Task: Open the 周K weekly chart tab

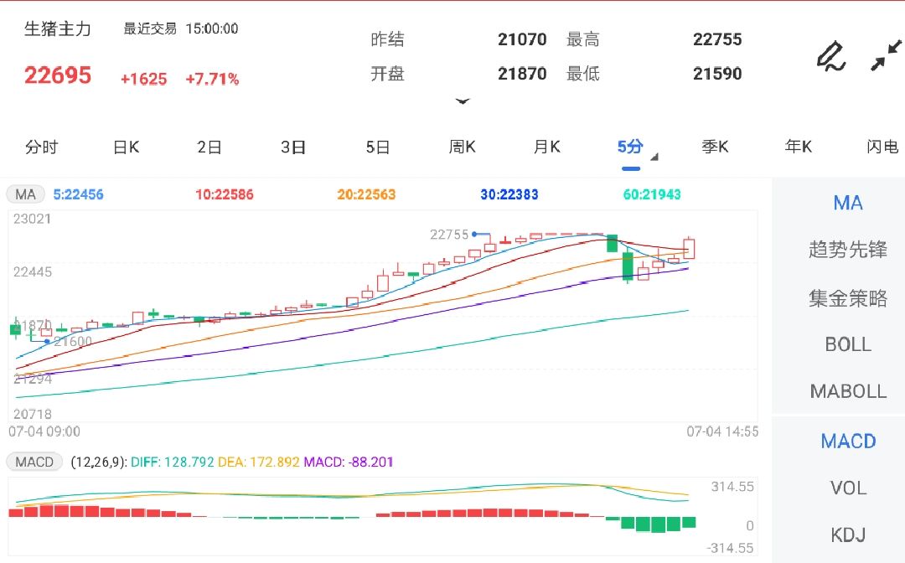Action: click(x=462, y=147)
